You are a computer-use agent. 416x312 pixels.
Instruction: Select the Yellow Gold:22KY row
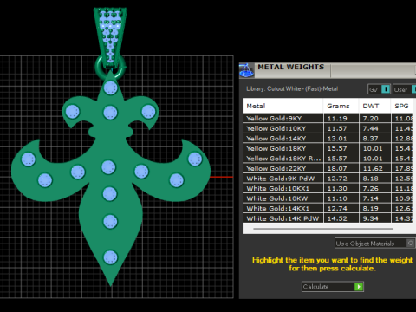tap(328, 168)
